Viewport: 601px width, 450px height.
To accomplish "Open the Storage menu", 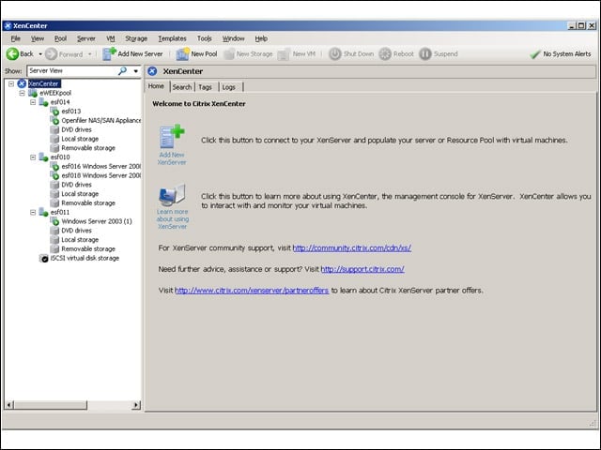I will click(136, 38).
